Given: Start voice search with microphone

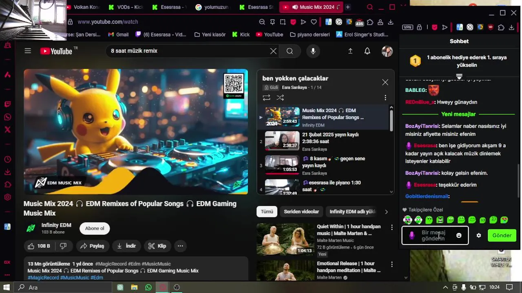Looking at the screenshot, I should pyautogui.click(x=313, y=51).
